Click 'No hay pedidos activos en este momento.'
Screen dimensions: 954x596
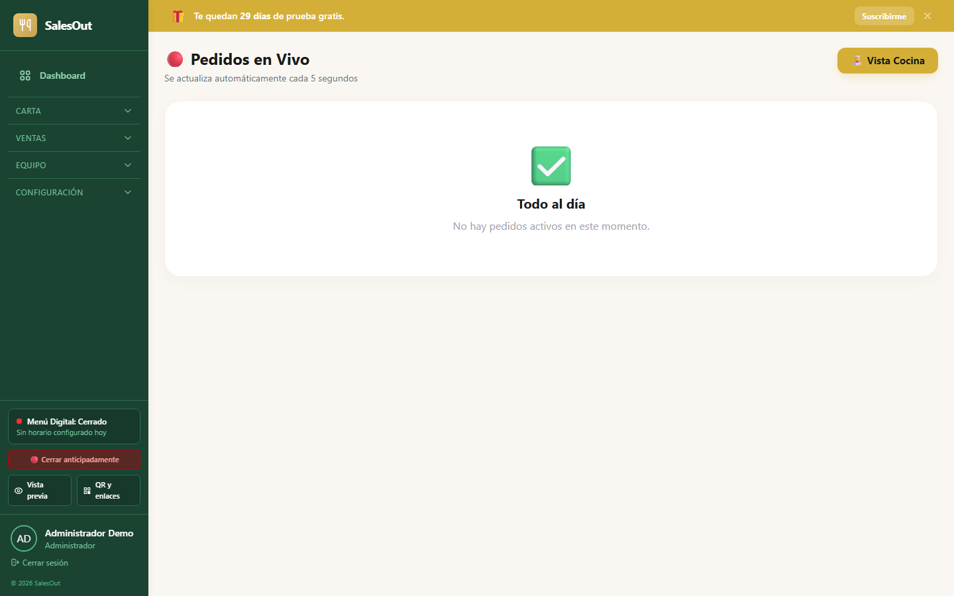(551, 226)
